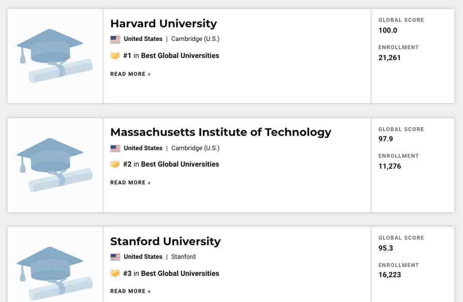
Task: Click the gold ranking badge beside #1
Action: click(x=115, y=56)
